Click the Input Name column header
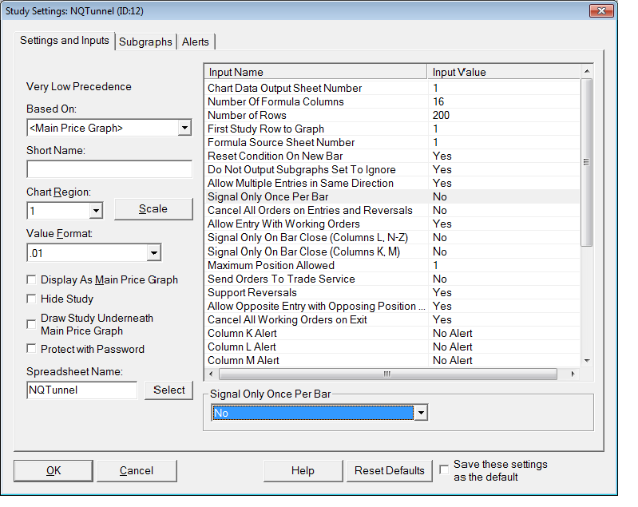Screen dimensions: 638x507 [x=315, y=72]
